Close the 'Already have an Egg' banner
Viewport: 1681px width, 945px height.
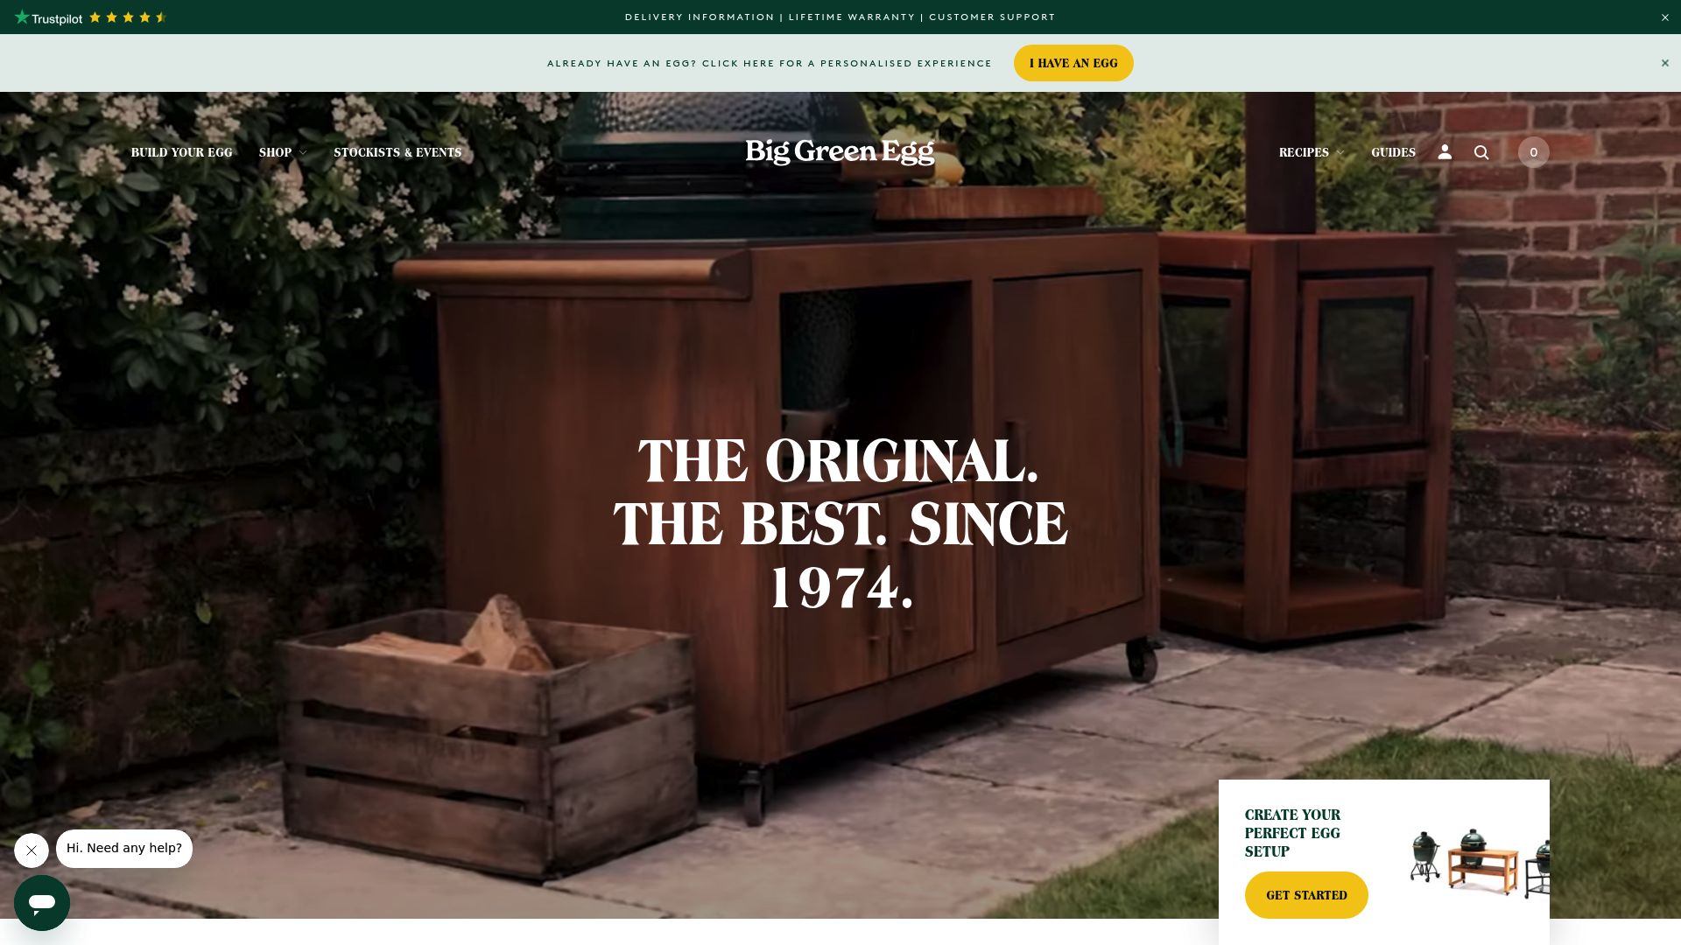pyautogui.click(x=1665, y=63)
